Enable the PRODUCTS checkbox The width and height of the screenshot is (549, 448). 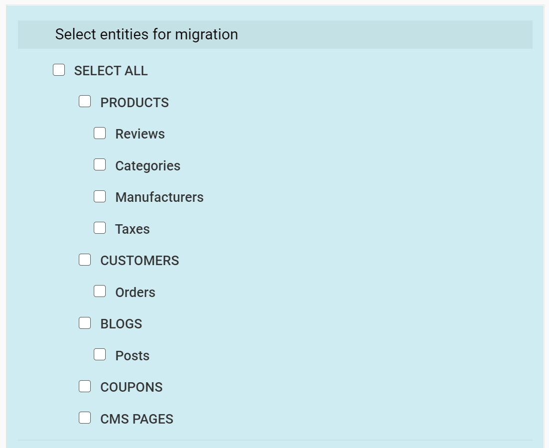85,102
